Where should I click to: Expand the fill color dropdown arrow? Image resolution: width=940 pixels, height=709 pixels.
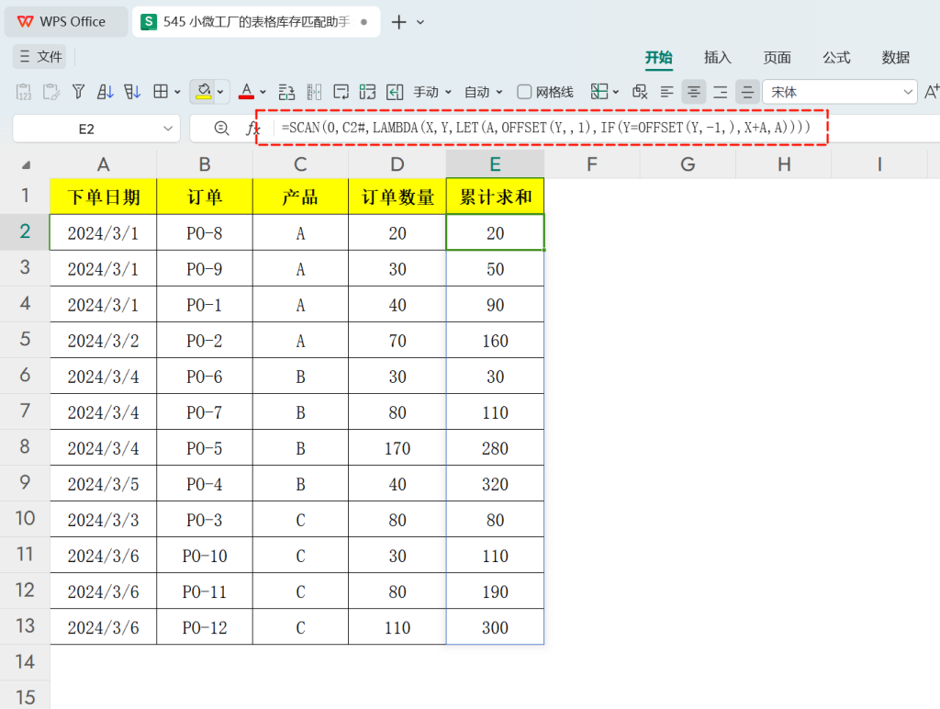(x=220, y=93)
